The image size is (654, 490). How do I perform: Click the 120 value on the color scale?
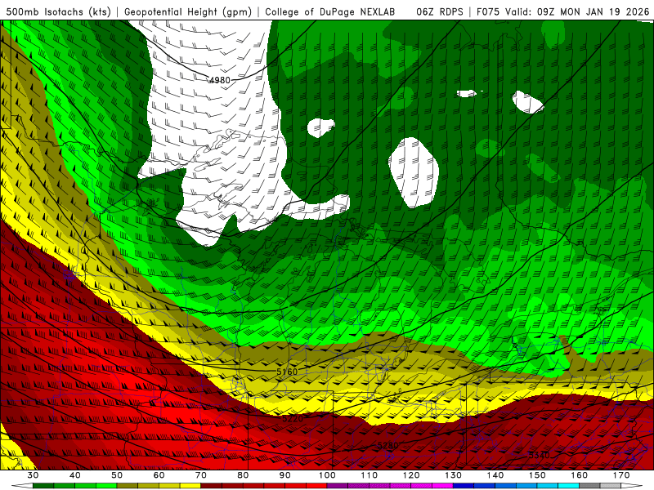411,475
